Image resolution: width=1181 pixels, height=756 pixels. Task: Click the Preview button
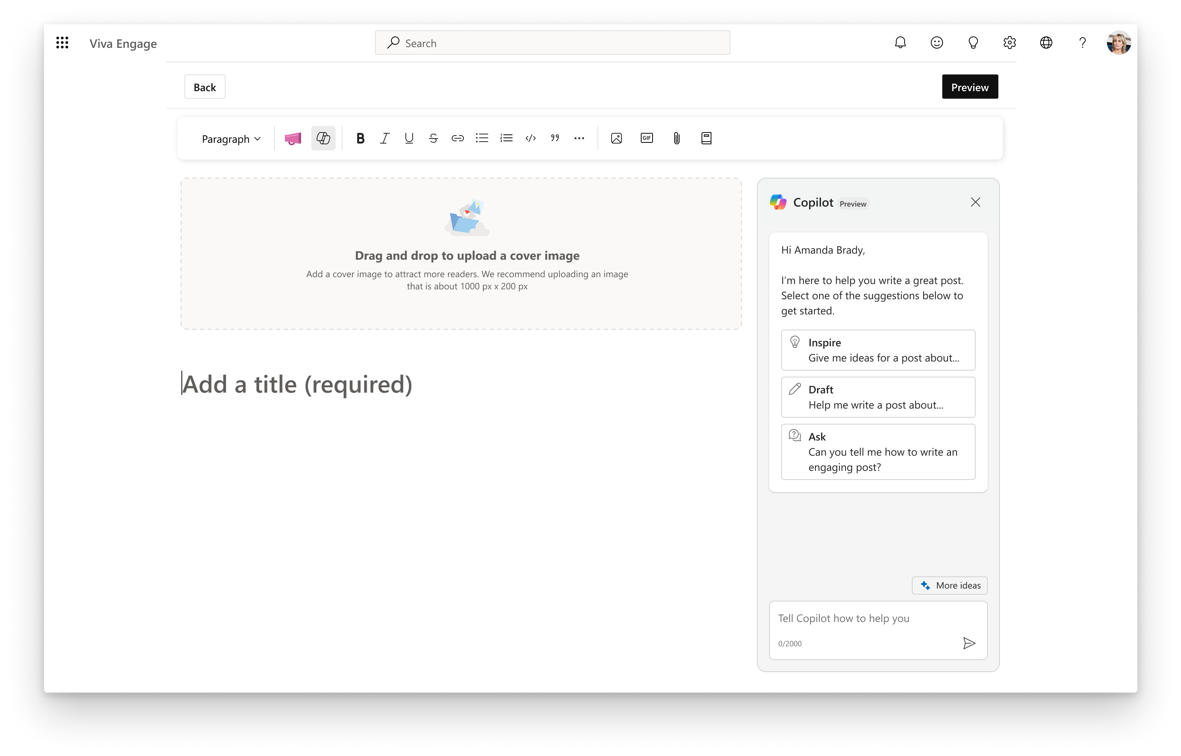click(970, 87)
